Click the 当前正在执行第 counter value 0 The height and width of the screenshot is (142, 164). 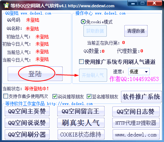(x=124, y=42)
